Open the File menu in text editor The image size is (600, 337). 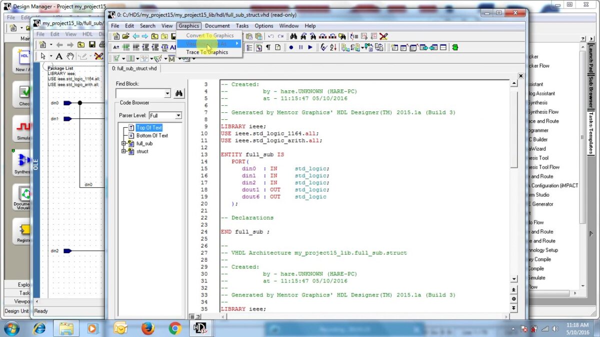[x=115, y=26]
